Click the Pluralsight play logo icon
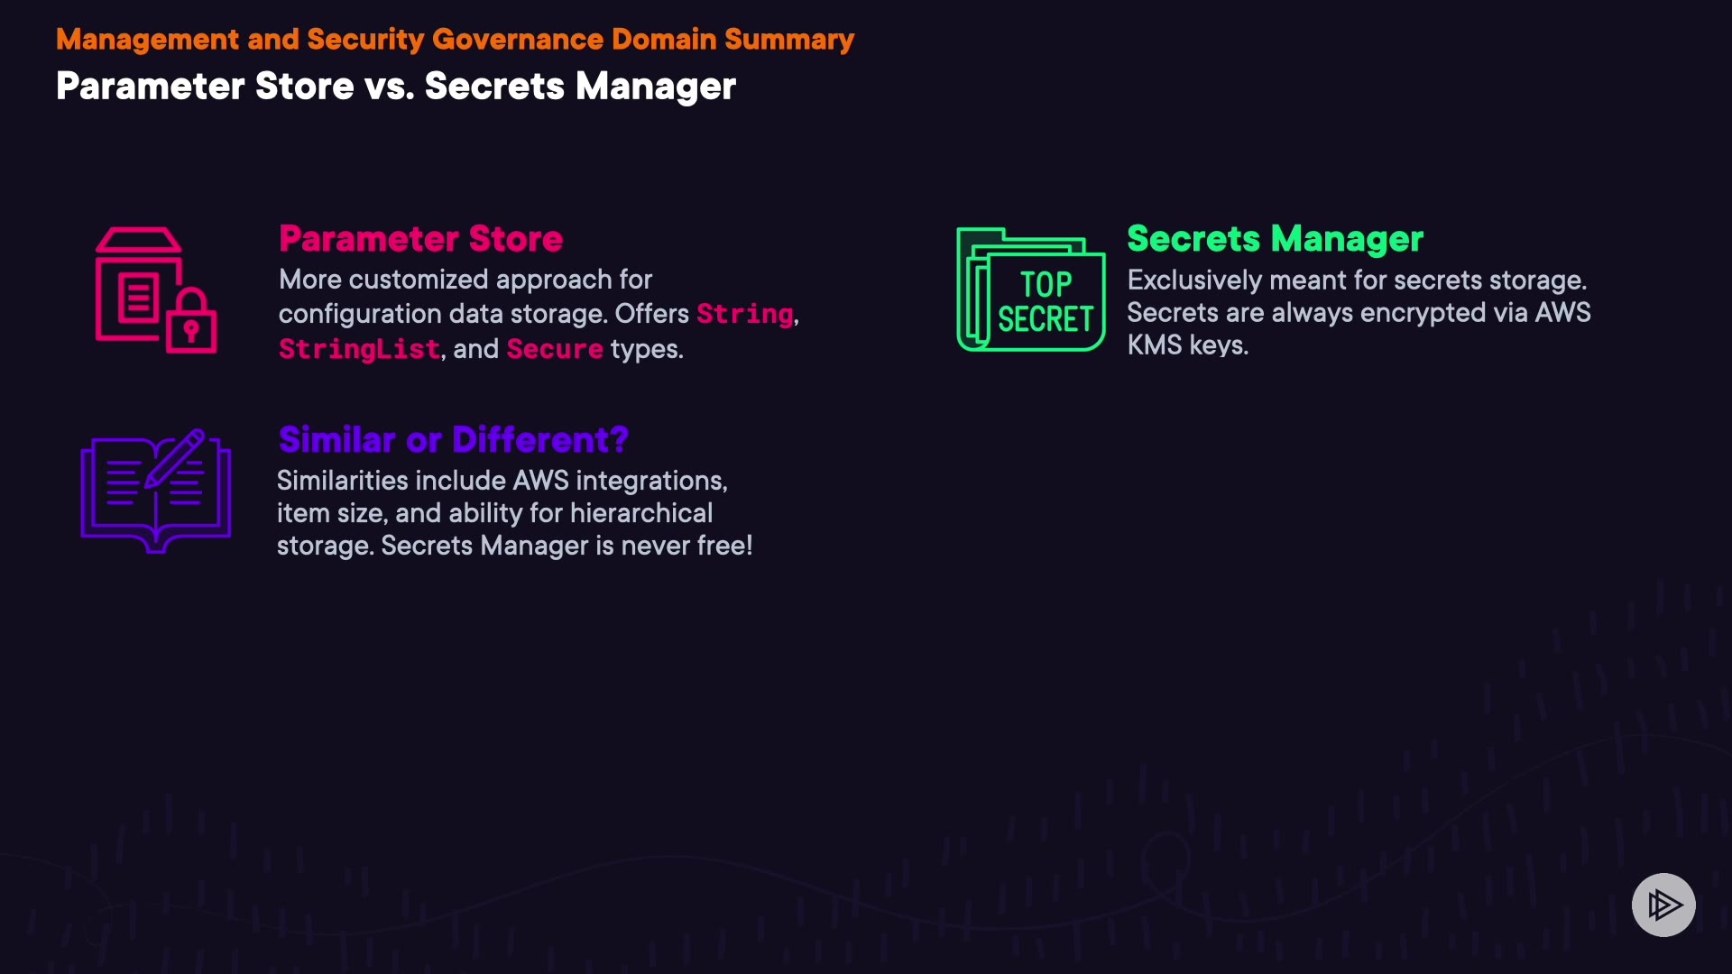1732x974 pixels. pyautogui.click(x=1663, y=905)
